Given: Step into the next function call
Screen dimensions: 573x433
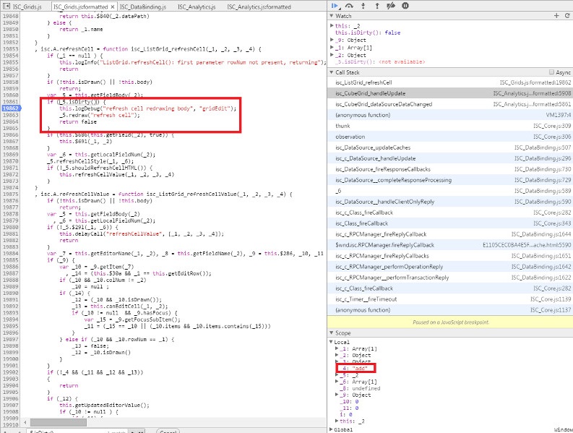Looking at the screenshot, I should coord(363,5).
